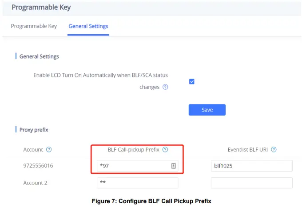The width and height of the screenshot is (302, 208).
Task: Click the blf1025 Eventlist URI field
Action: (251, 166)
